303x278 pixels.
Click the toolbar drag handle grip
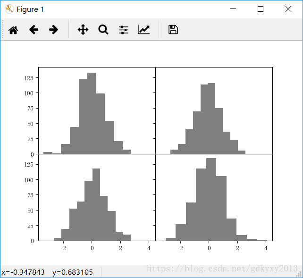[3, 29]
